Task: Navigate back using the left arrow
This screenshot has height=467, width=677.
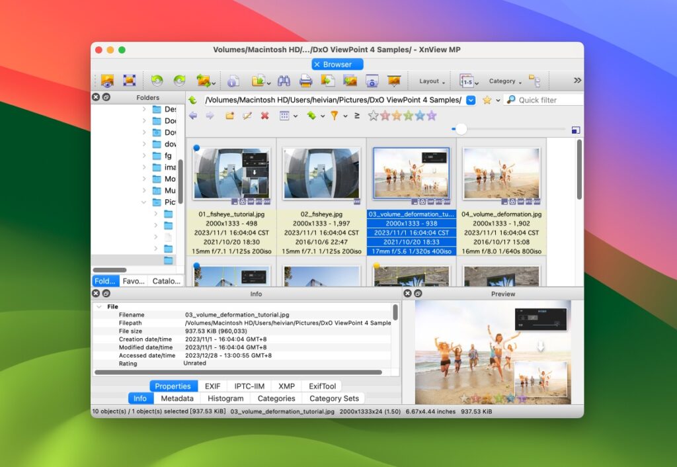Action: pos(193,116)
